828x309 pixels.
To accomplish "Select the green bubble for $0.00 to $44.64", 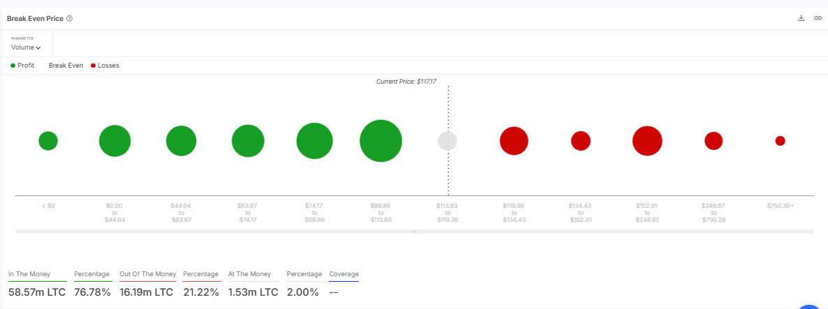I will point(114,141).
